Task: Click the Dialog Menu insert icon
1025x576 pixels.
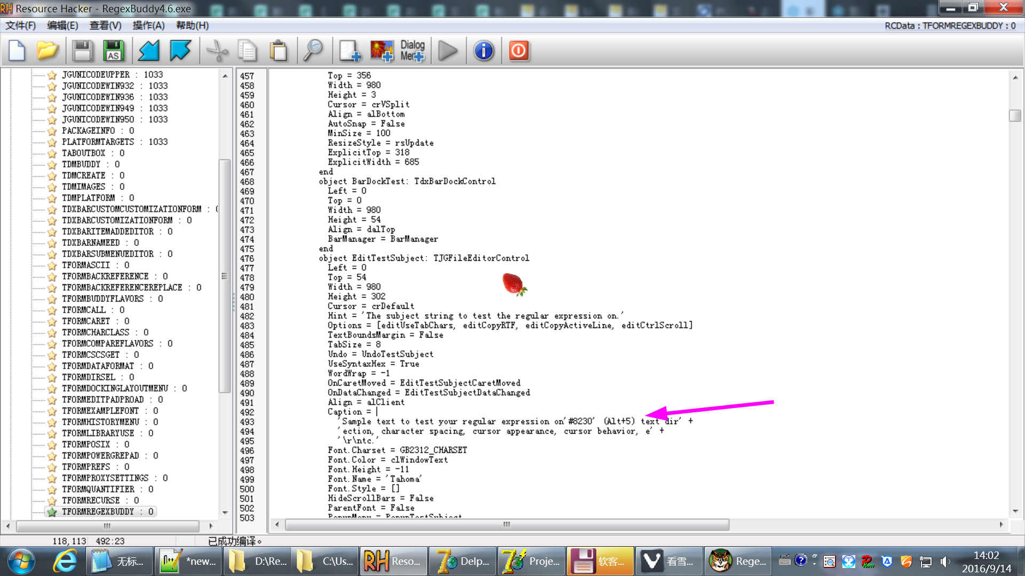Action: 412,51
